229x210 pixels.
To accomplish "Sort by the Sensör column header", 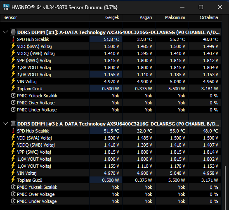I will coord(45,17).
